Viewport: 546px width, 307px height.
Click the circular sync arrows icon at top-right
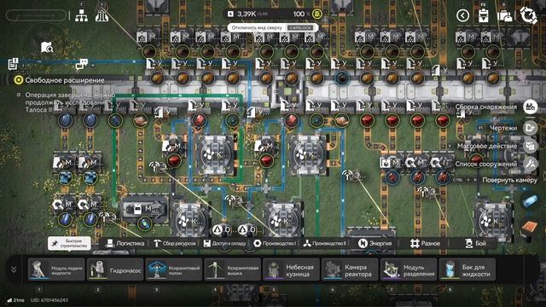click(528, 15)
